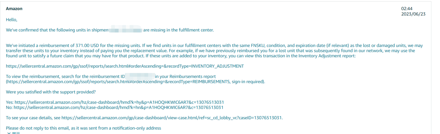Click the 'Please do not reply' notice
This screenshot has height=134, width=440.
[x=84, y=128]
